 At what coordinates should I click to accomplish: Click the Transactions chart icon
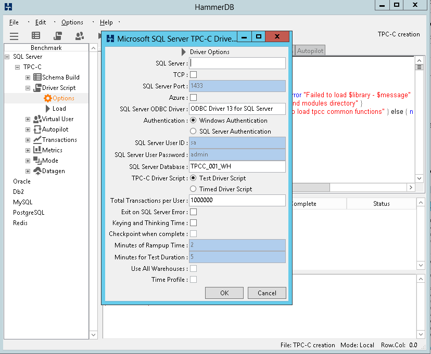click(37, 140)
